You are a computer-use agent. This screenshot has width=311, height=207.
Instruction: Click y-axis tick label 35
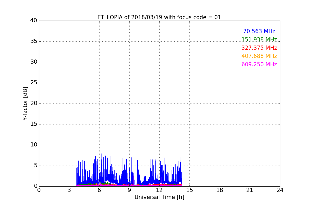pos(34,41)
